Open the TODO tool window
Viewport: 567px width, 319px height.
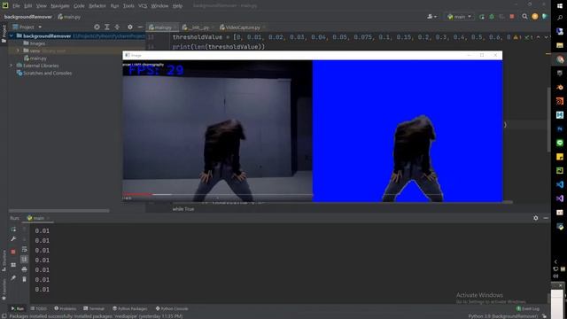click(39, 308)
